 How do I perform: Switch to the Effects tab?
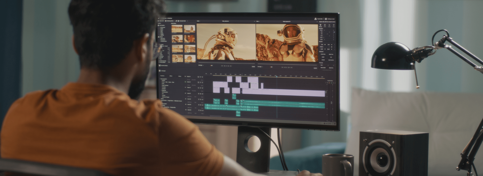pyautogui.click(x=171, y=76)
